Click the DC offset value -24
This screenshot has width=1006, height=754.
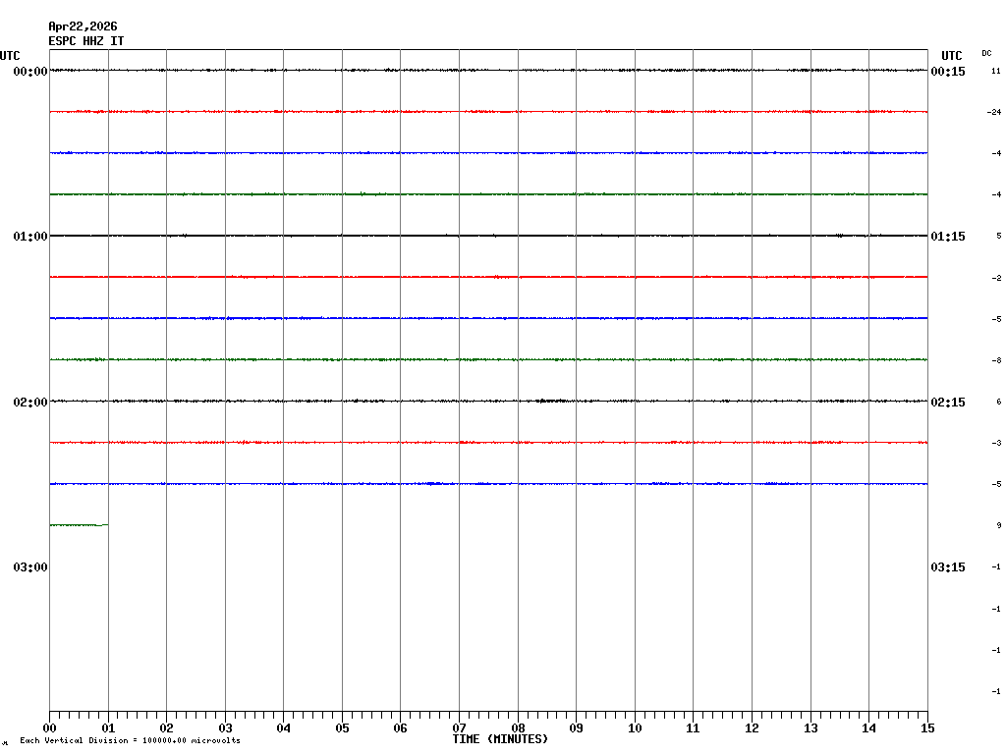pos(993,112)
